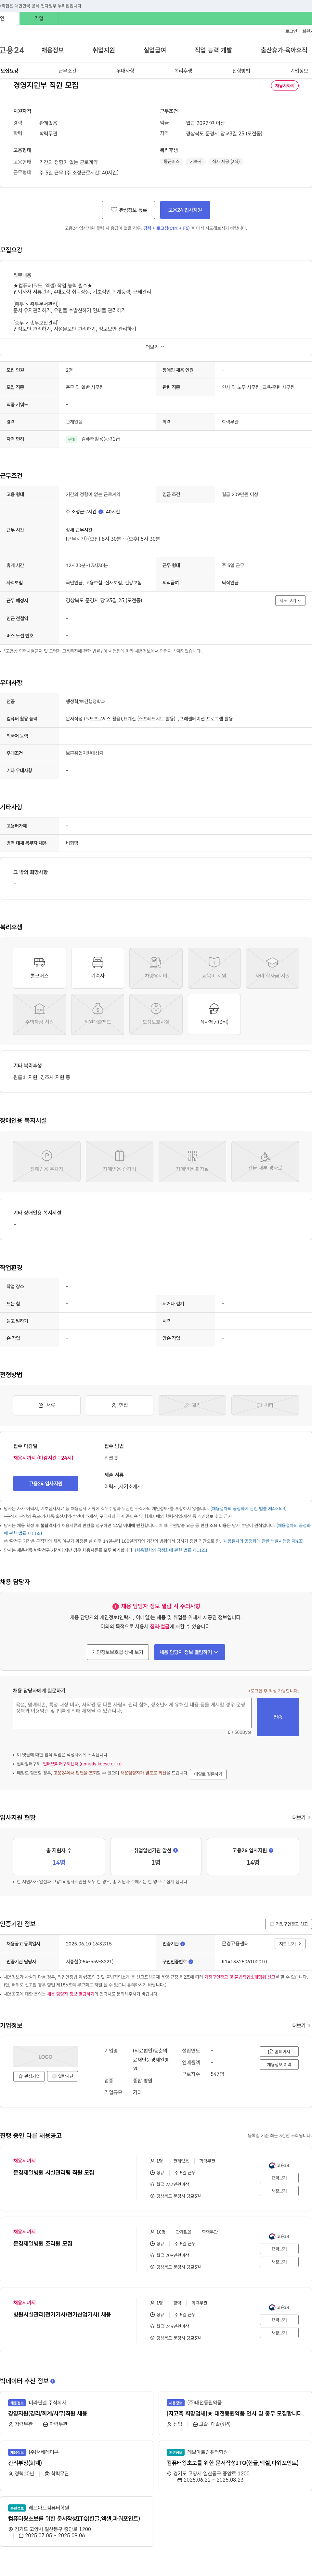Screen dimensions: 312x2576
Task: Click 새창보기 for 조리원 모집 posting
Action: point(279,2262)
